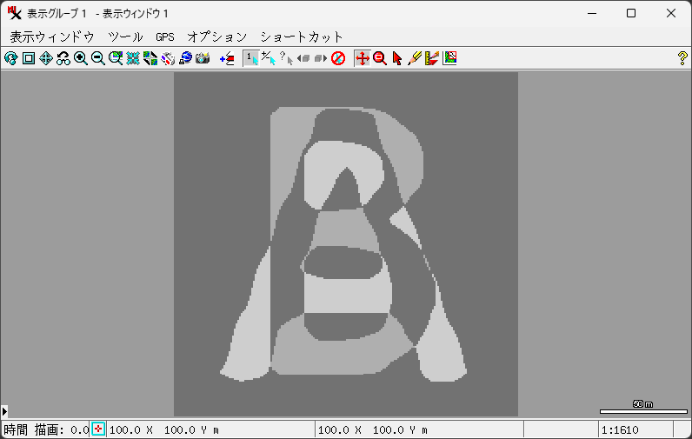
Task: Open the GPS menu
Action: pyautogui.click(x=165, y=37)
